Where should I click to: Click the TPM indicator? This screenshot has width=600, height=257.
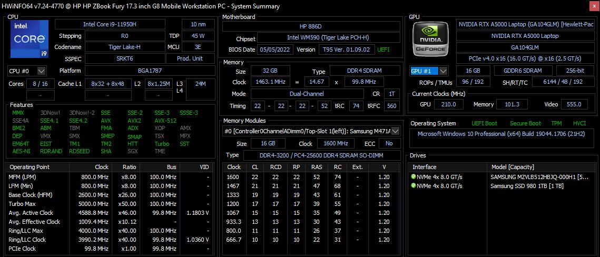click(x=556, y=123)
